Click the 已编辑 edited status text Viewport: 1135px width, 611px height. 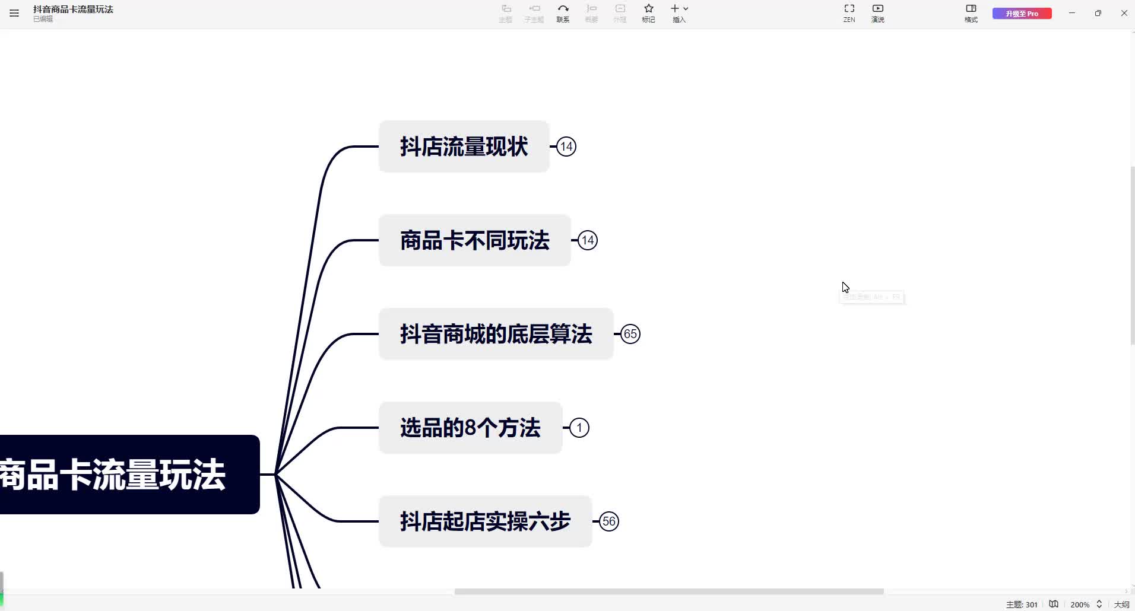(x=43, y=19)
